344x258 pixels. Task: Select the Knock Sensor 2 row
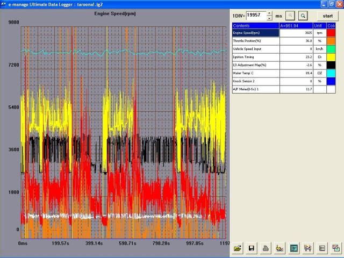(x=284, y=81)
